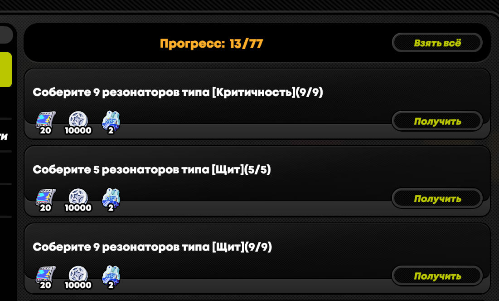Open the sidebar item ending in "ти"

4,137
